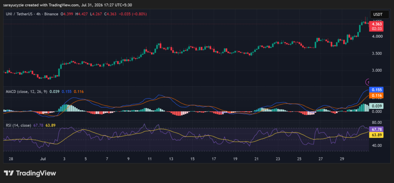
Task: Click the light green 0.039 axis tag
Action: pyautogui.click(x=376, y=106)
